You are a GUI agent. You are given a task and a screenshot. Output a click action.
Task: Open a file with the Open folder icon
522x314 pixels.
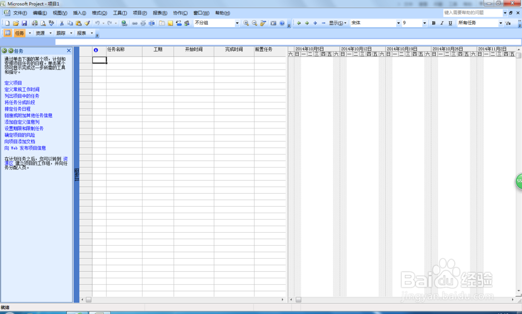coord(16,23)
